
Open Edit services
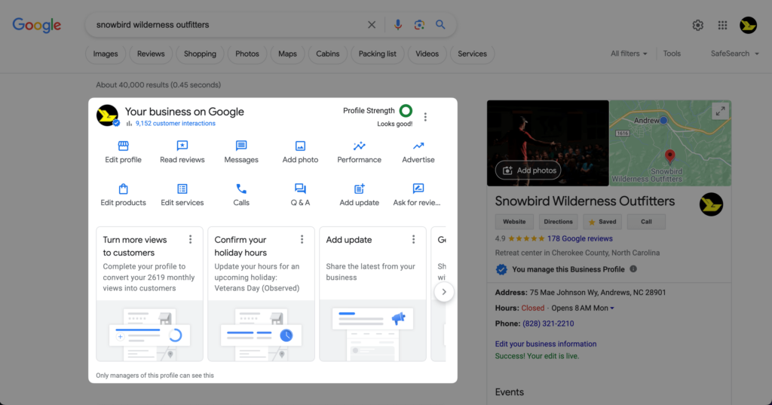click(182, 195)
